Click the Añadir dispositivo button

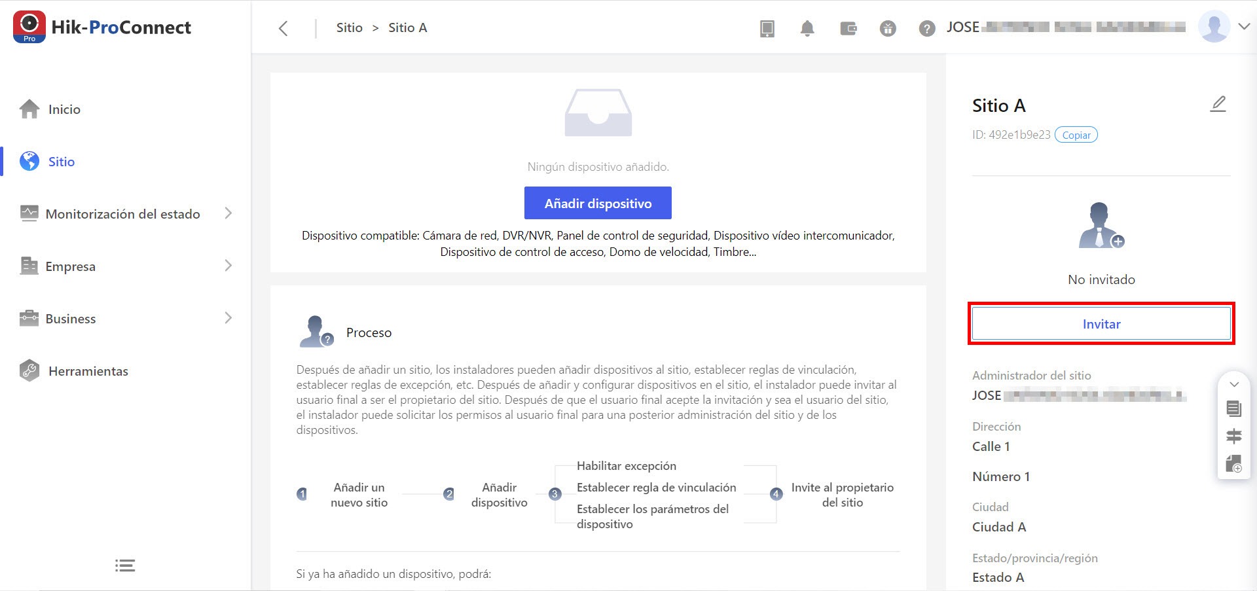[x=598, y=203]
